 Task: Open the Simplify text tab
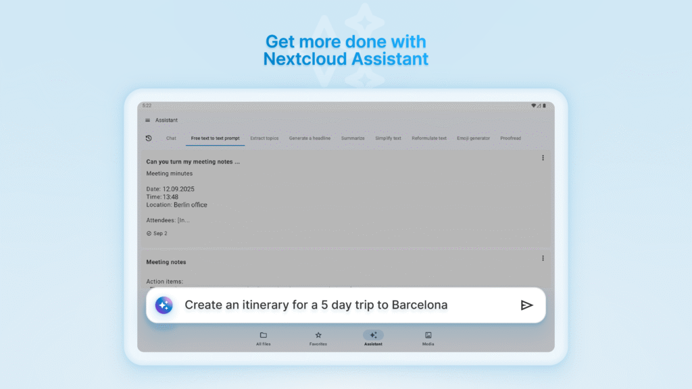pos(389,138)
